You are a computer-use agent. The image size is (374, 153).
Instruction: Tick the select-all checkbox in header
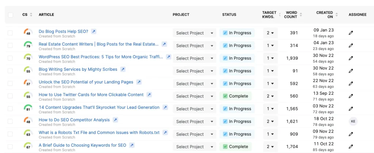pos(10,15)
